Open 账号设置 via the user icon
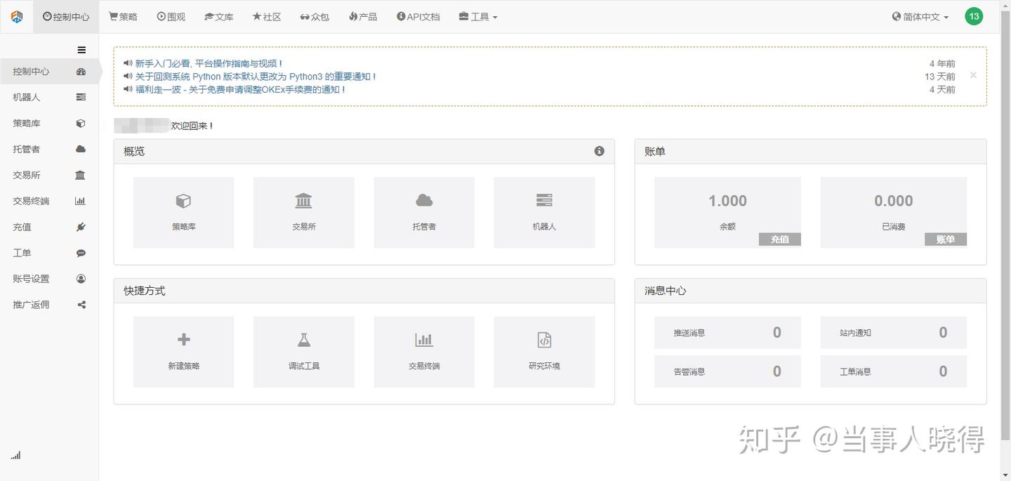The image size is (1011, 481). point(80,278)
